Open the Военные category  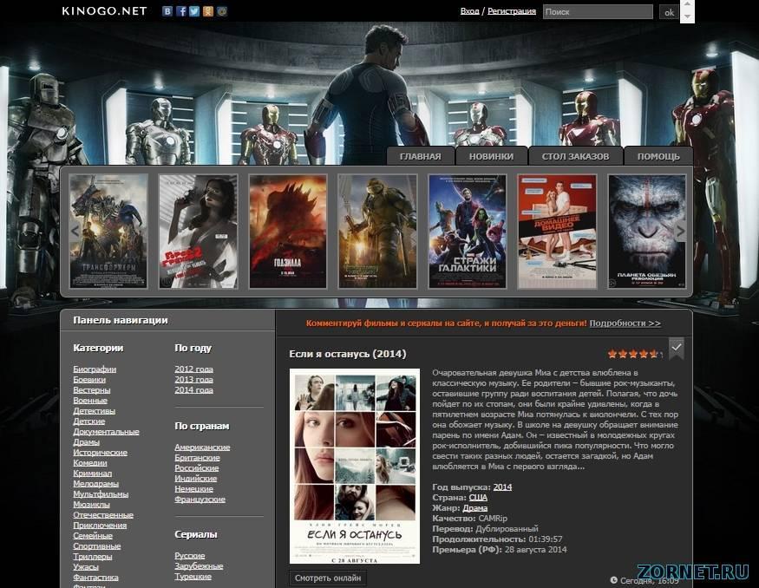click(90, 400)
